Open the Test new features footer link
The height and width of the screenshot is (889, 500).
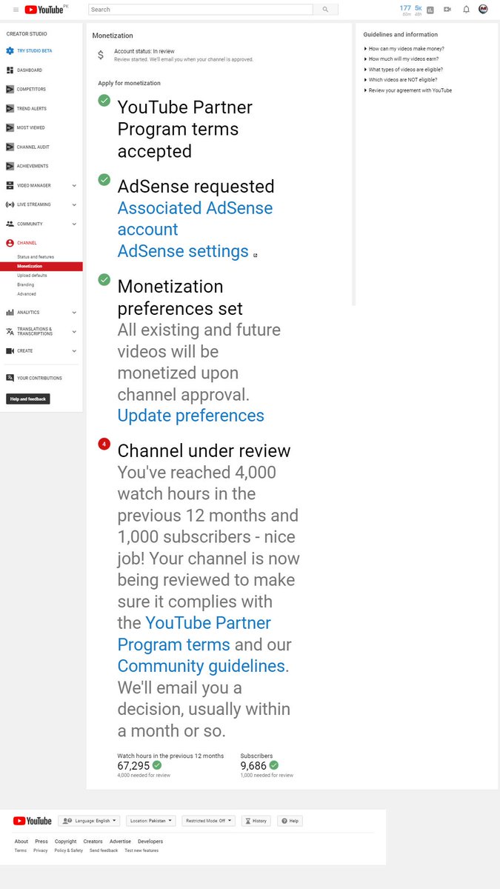point(141,850)
